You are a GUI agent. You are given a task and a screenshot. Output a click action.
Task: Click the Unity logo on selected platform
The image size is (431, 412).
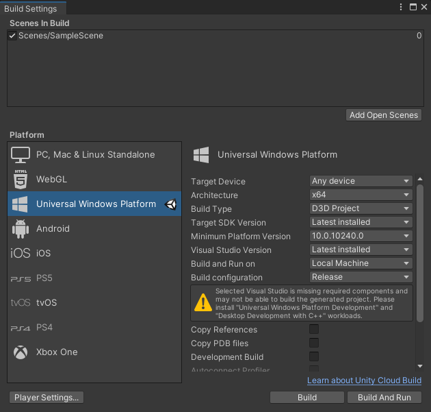(x=170, y=204)
